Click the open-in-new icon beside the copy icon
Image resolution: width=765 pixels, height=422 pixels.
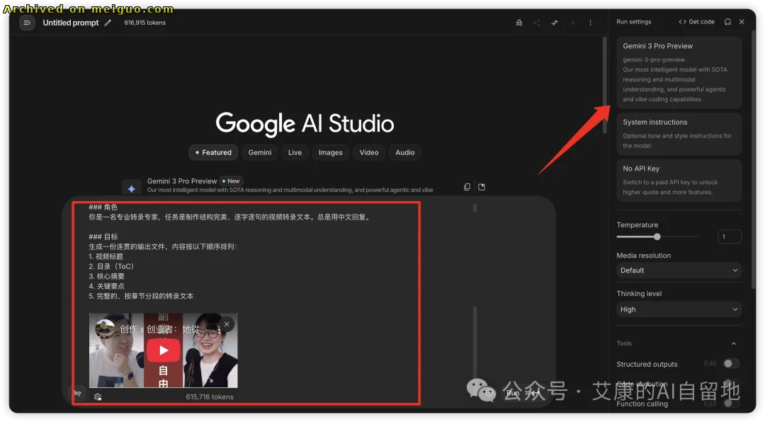tap(482, 186)
